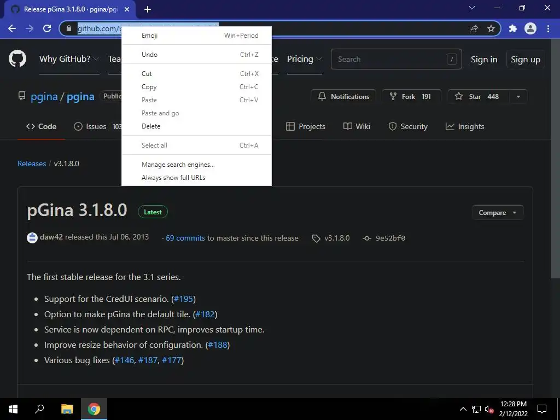
Task: Open the Insights tab
Action: pos(465,126)
